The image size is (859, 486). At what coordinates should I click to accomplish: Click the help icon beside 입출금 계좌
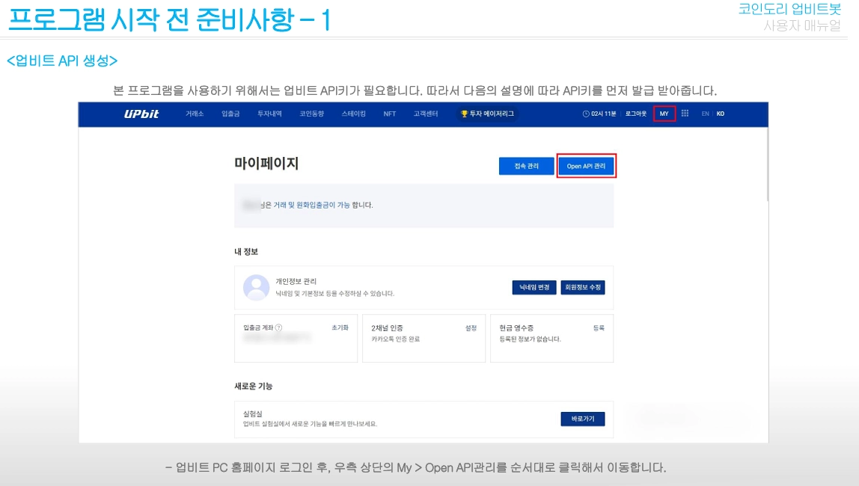point(278,327)
